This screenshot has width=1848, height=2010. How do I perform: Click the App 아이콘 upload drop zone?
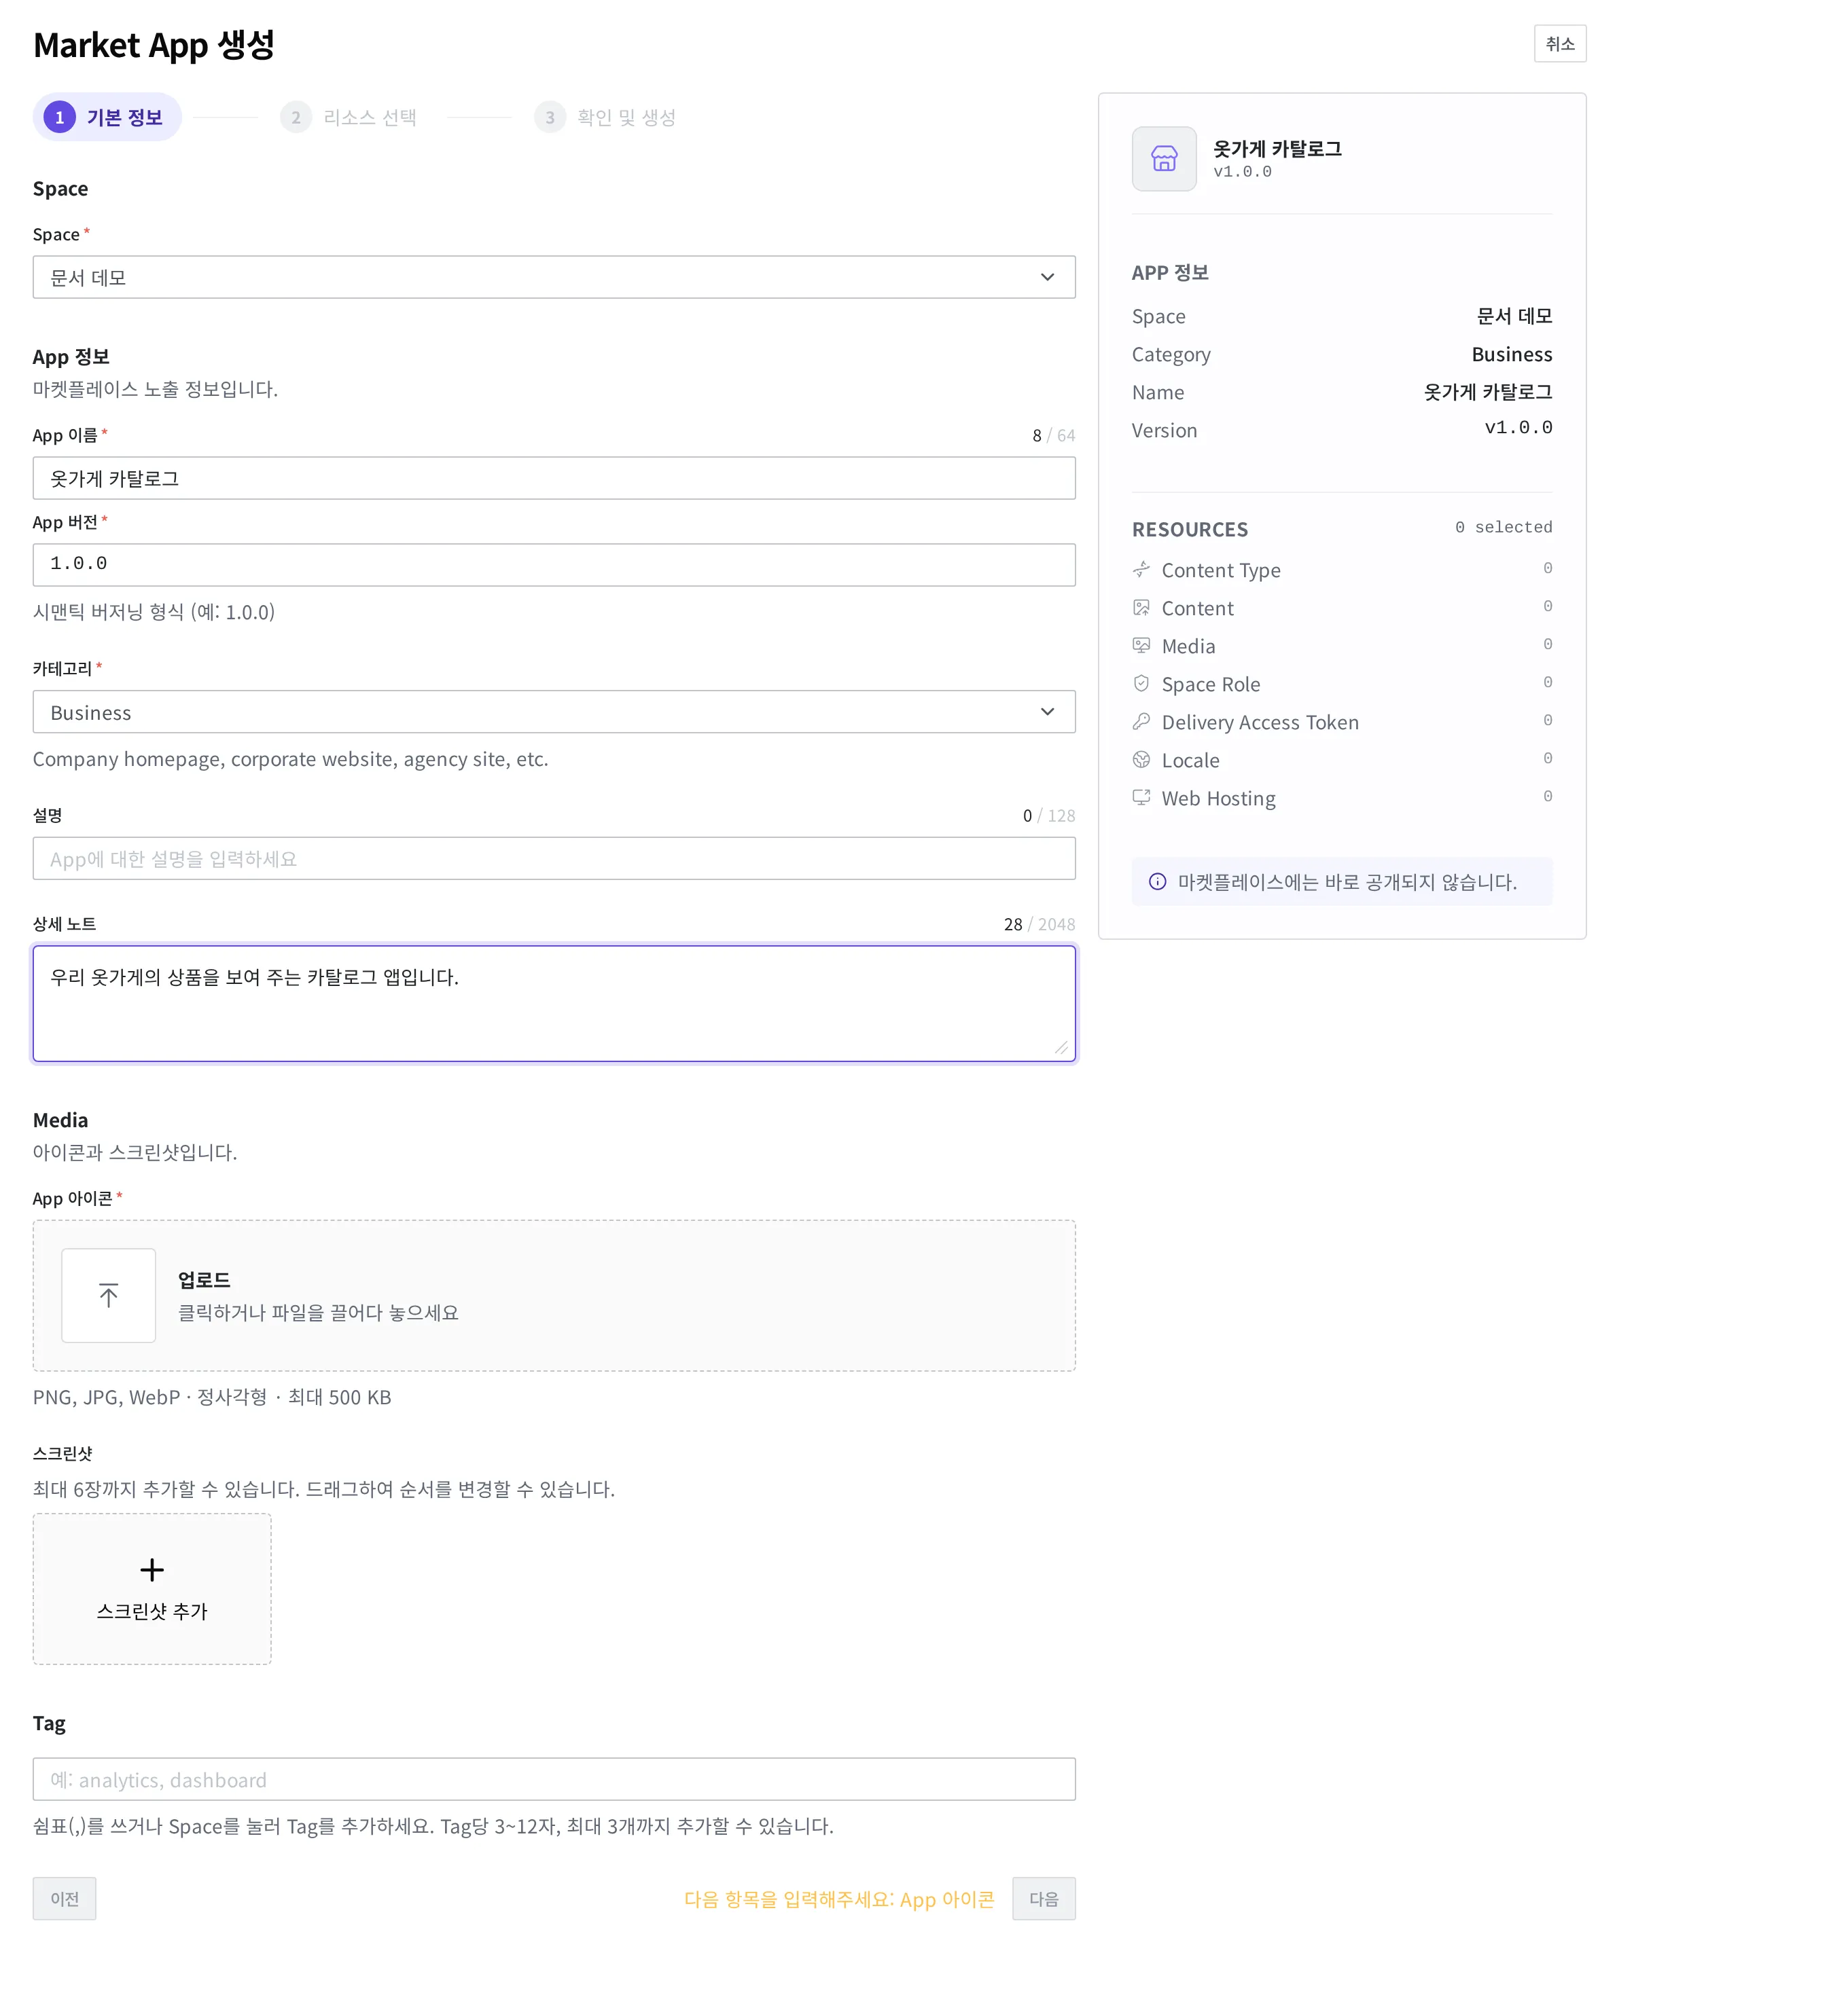point(554,1296)
